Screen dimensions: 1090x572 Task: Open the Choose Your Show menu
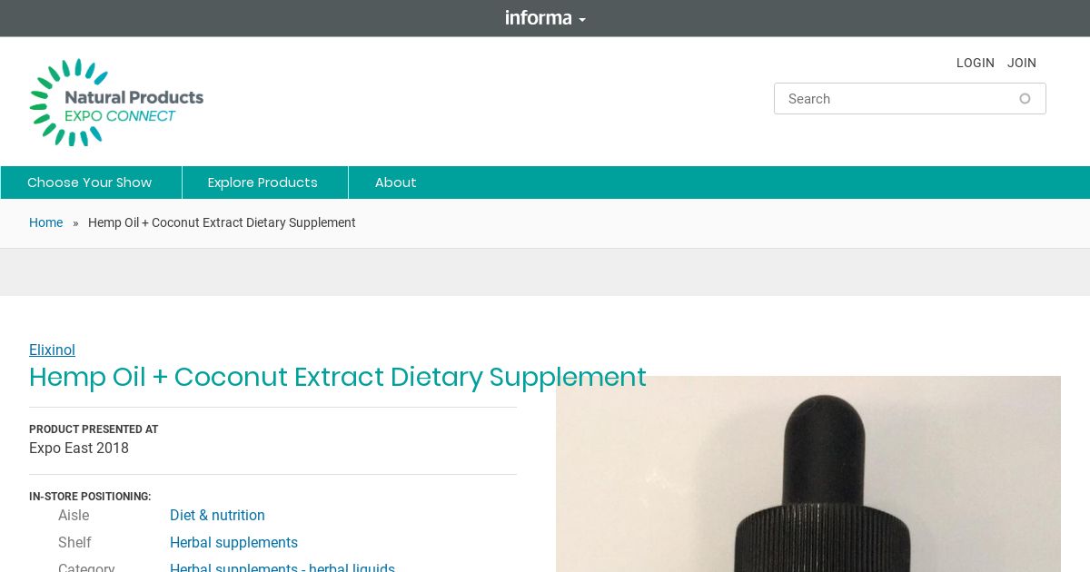point(90,182)
